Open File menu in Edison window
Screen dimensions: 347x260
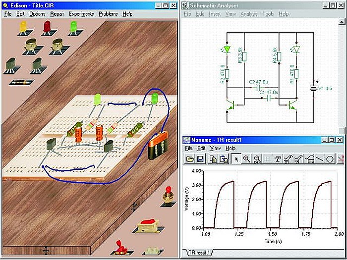pyautogui.click(x=8, y=14)
